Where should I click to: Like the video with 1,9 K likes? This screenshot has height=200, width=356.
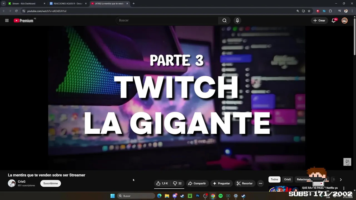[162, 183]
